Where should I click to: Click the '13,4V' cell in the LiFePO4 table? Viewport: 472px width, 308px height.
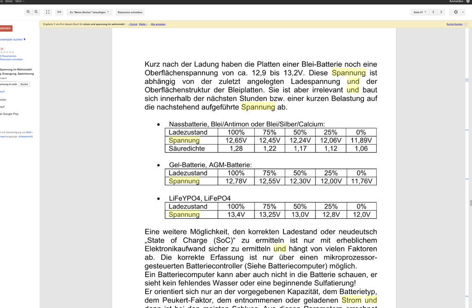236,215
